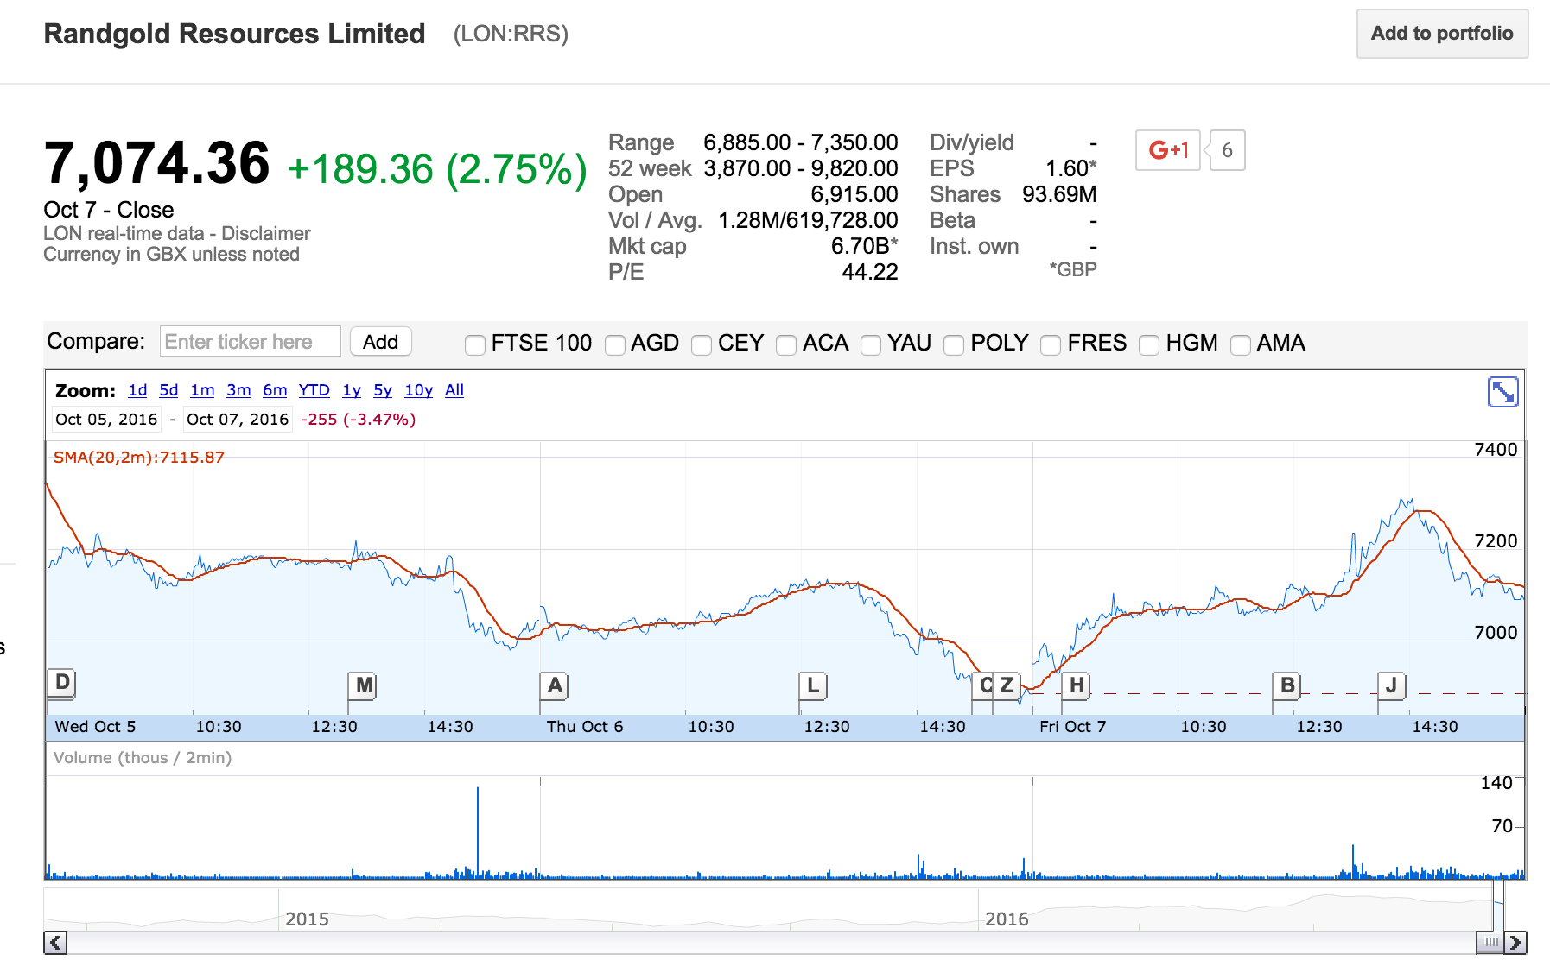Click the start date Oct 05, 2016 field
The image size is (1550, 960).
(106, 420)
